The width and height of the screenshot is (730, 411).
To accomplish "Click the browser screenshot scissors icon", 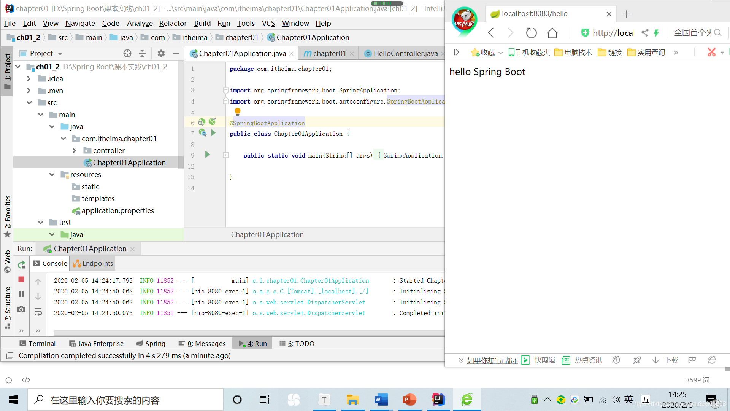I will [711, 52].
